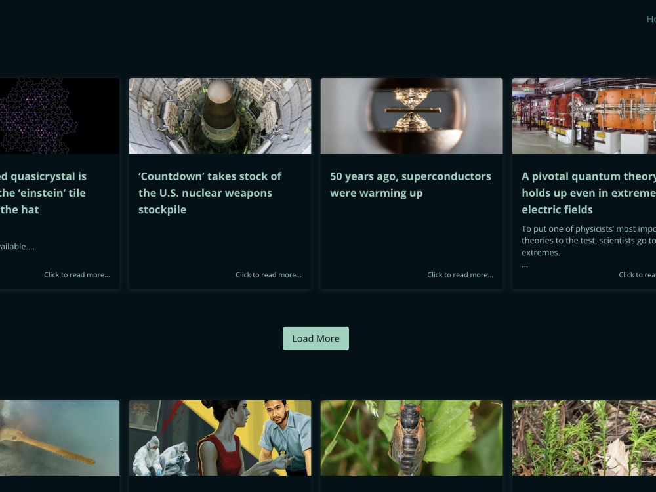
Task: Select the sawfish underwater thumbnail
Action: tap(60, 438)
